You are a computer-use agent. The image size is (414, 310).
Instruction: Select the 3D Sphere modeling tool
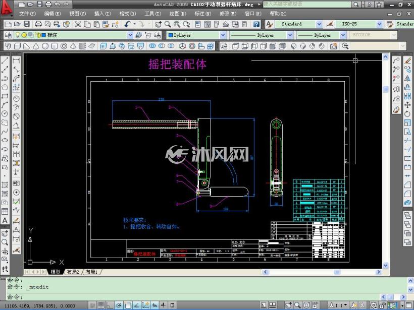click(45, 46)
